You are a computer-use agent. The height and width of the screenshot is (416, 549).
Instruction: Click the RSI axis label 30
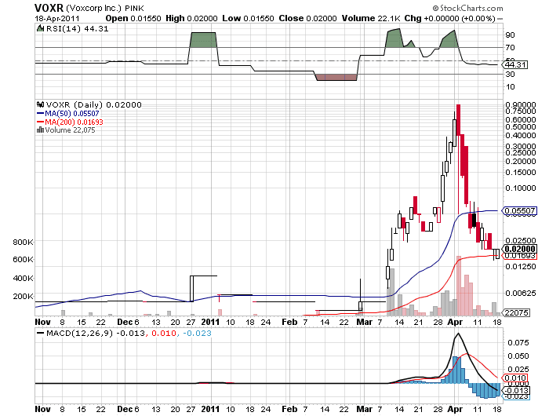pyautogui.click(x=510, y=74)
